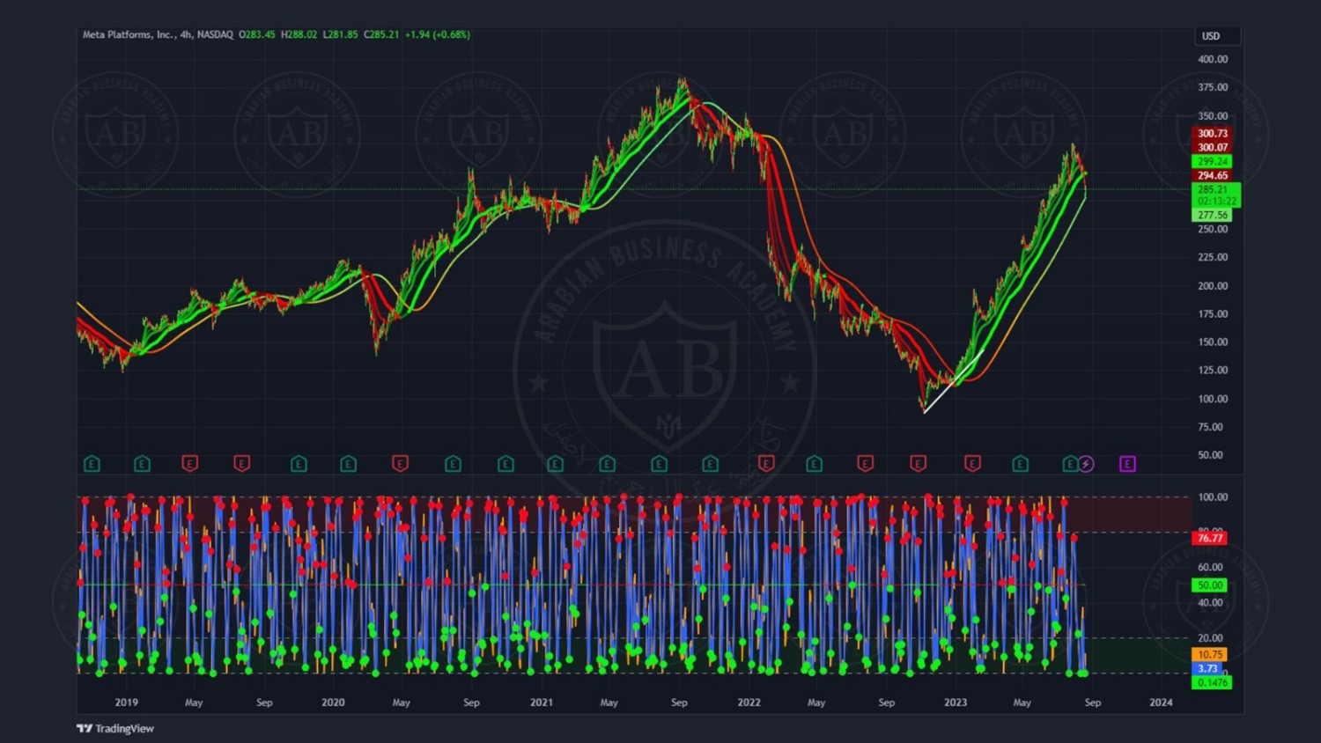Click 200.00 on the price scale
This screenshot has height=743, width=1321.
pos(1213,285)
